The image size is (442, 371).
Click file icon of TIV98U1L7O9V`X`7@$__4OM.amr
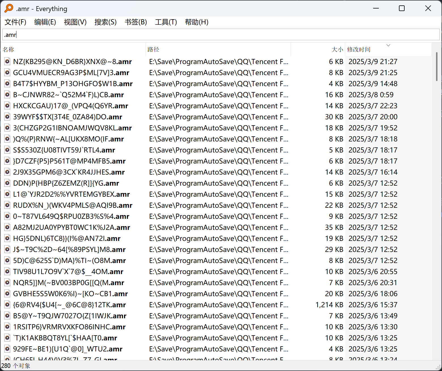(x=7, y=272)
